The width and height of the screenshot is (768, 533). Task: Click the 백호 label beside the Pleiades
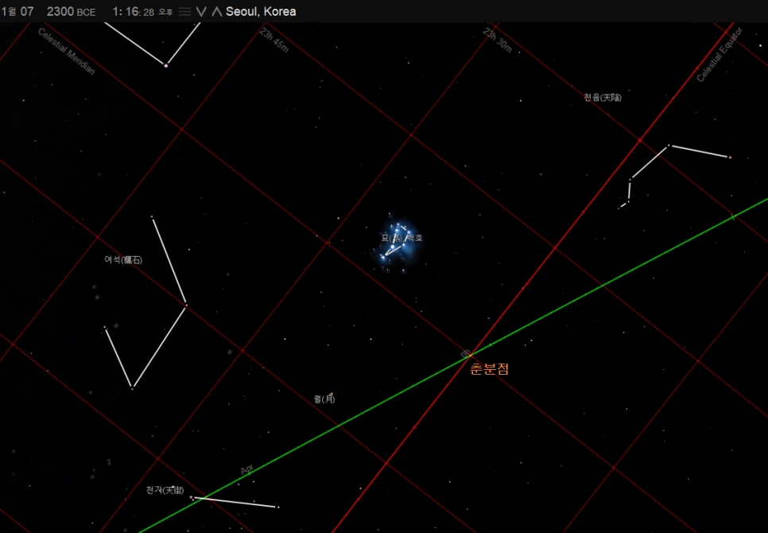pyautogui.click(x=414, y=238)
